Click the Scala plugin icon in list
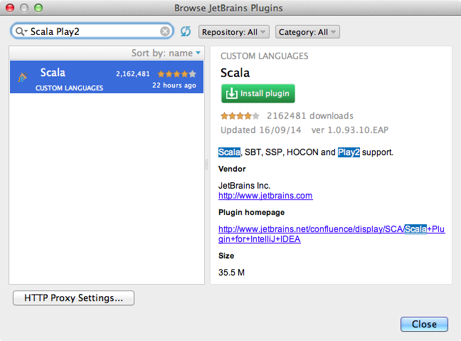The height and width of the screenshot is (341, 461). pos(22,78)
